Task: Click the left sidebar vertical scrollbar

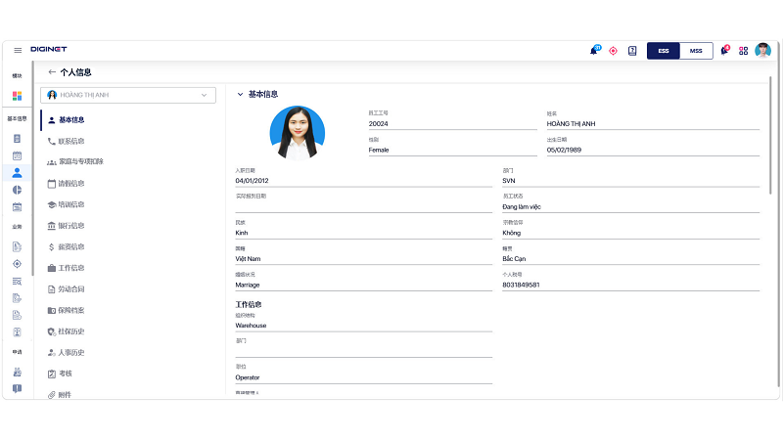Action: [32, 167]
